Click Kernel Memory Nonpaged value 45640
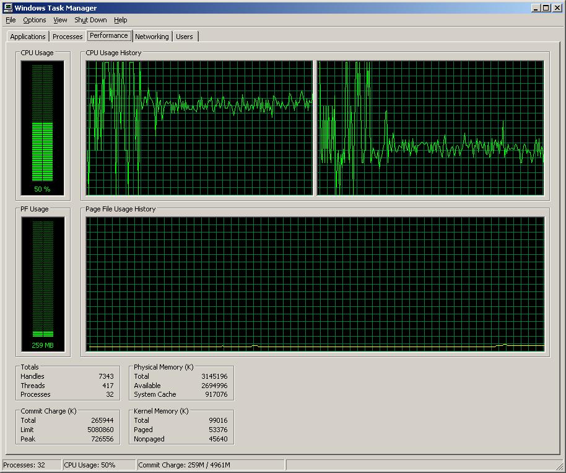Viewport: 566px width, 473px height. pyautogui.click(x=218, y=439)
